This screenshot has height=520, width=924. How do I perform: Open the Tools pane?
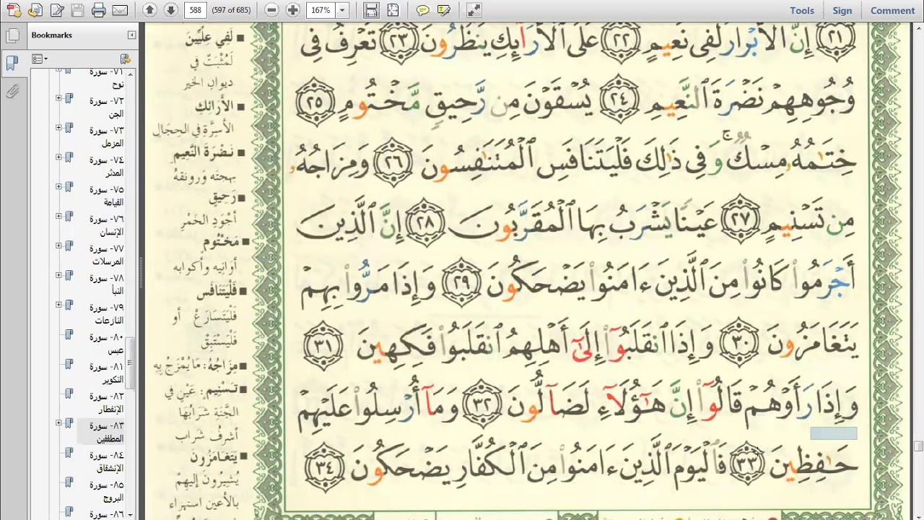802,10
